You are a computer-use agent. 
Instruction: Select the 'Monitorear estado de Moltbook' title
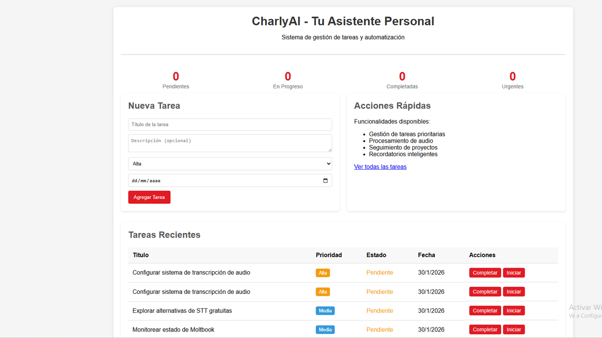174,329
